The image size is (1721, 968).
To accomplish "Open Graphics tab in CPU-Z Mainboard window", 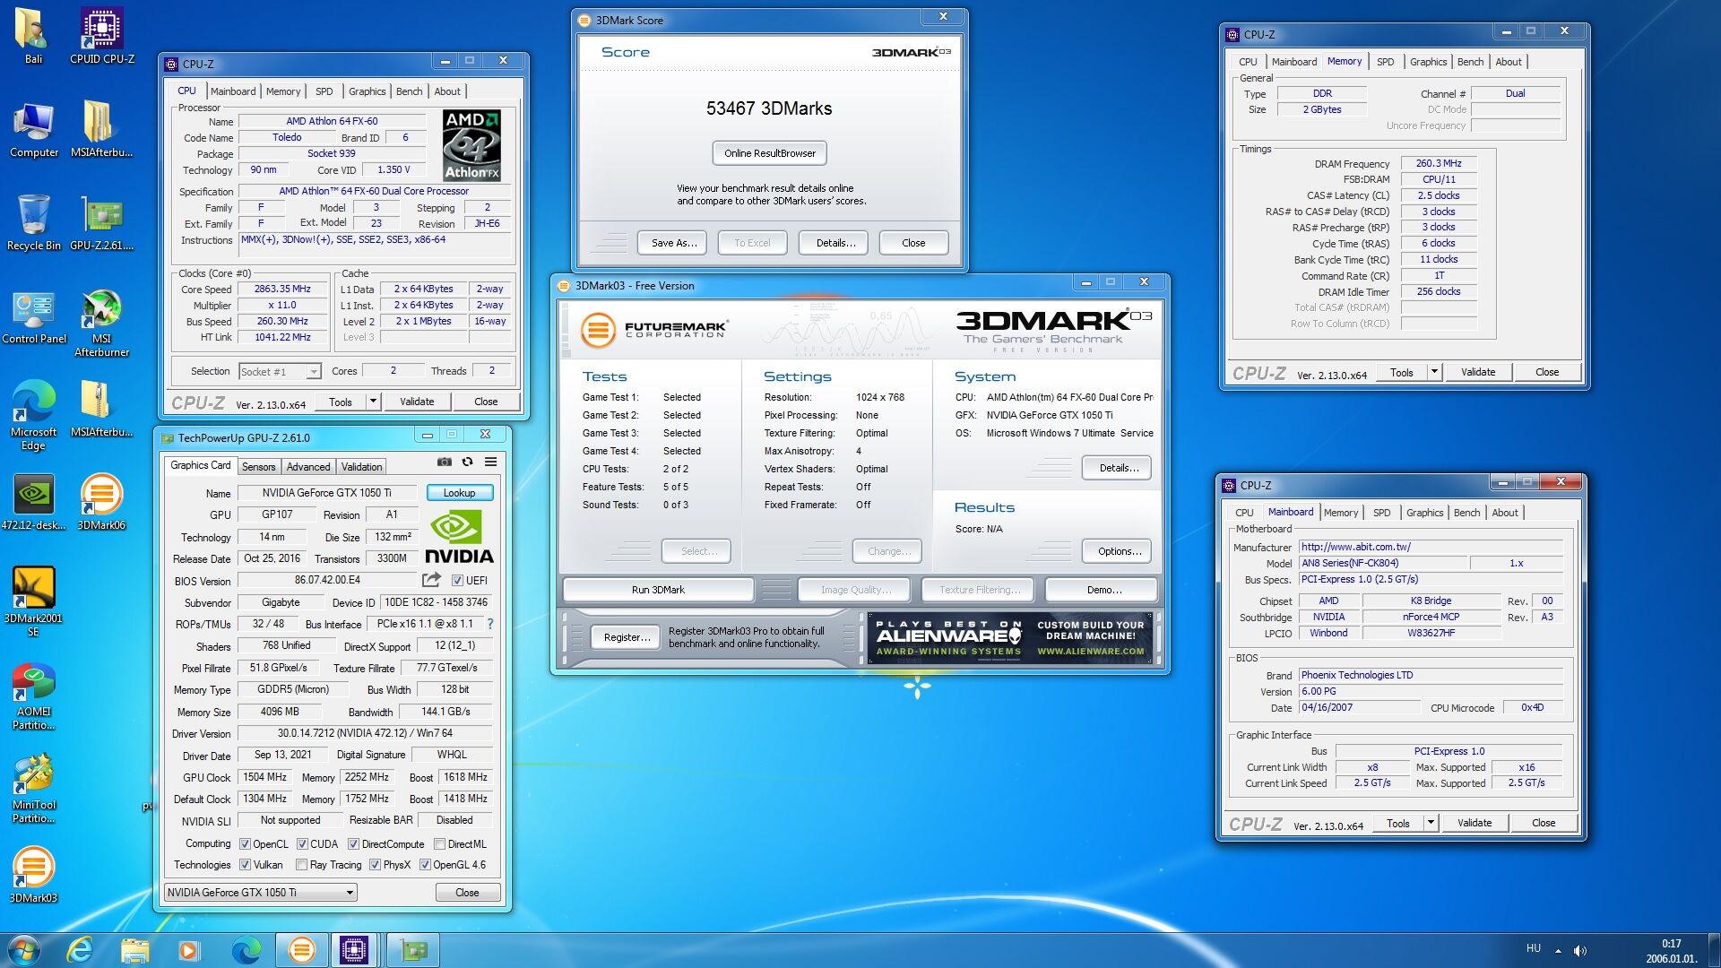I will pyautogui.click(x=1424, y=513).
